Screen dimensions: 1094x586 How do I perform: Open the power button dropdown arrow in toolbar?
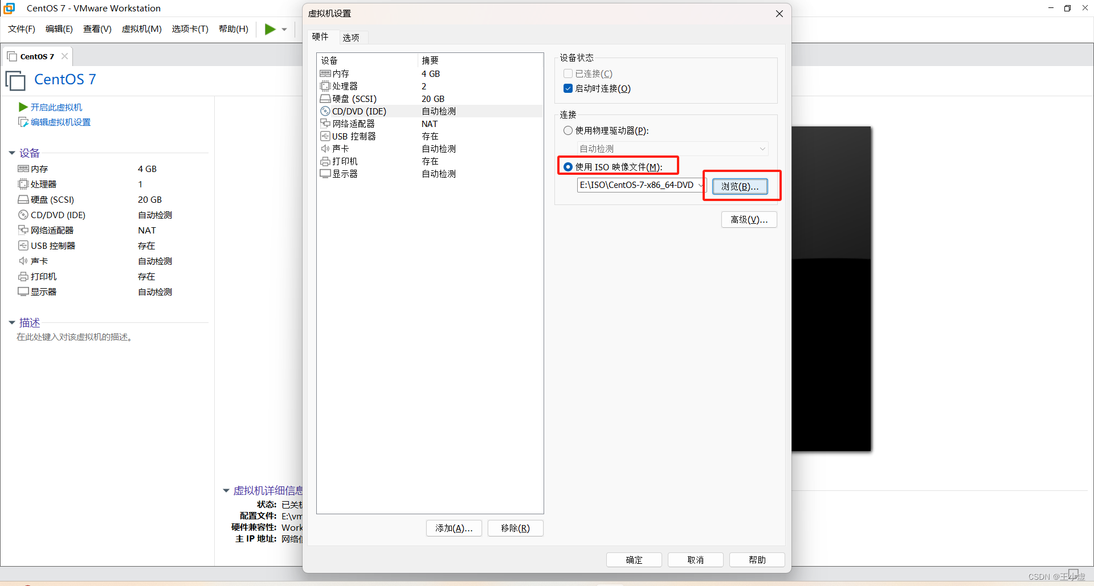click(284, 30)
